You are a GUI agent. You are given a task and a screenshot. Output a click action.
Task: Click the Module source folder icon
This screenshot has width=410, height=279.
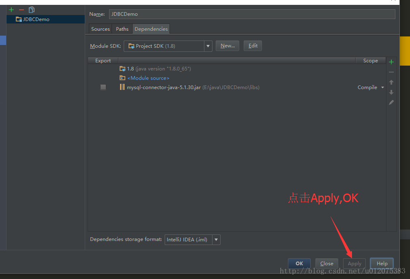coord(122,78)
